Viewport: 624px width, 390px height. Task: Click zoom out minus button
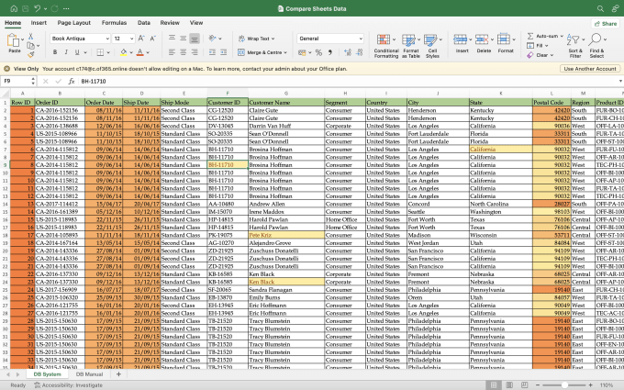tap(538, 385)
